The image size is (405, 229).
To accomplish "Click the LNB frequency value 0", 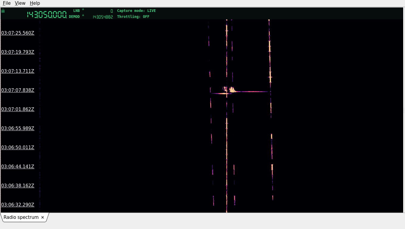I will point(112,11).
